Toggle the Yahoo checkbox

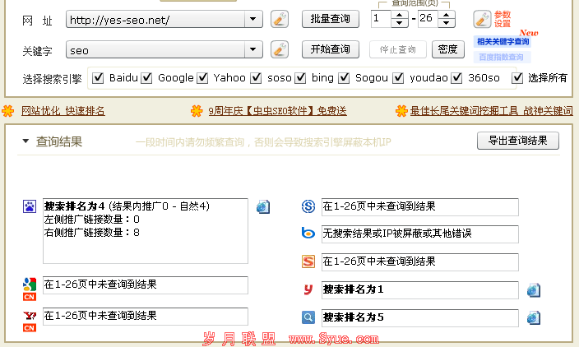[202, 78]
